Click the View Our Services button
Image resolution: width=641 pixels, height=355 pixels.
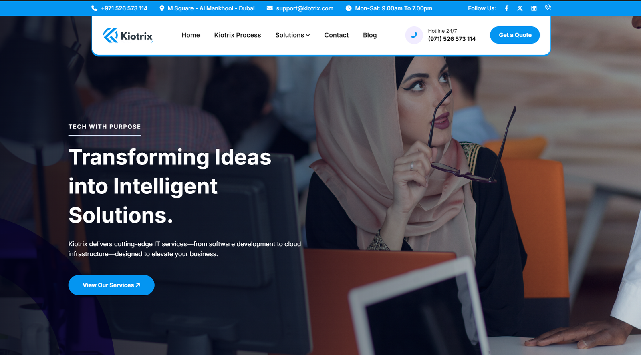click(x=111, y=285)
